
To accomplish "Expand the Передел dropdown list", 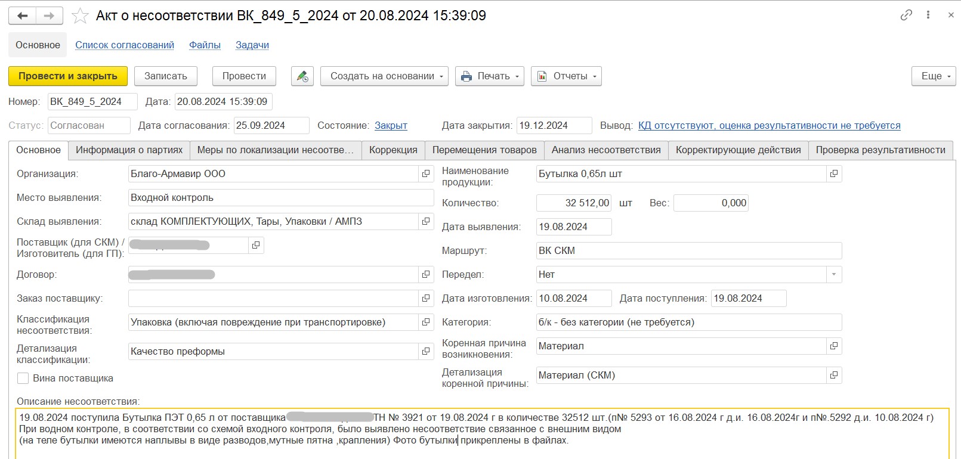I will pos(834,275).
